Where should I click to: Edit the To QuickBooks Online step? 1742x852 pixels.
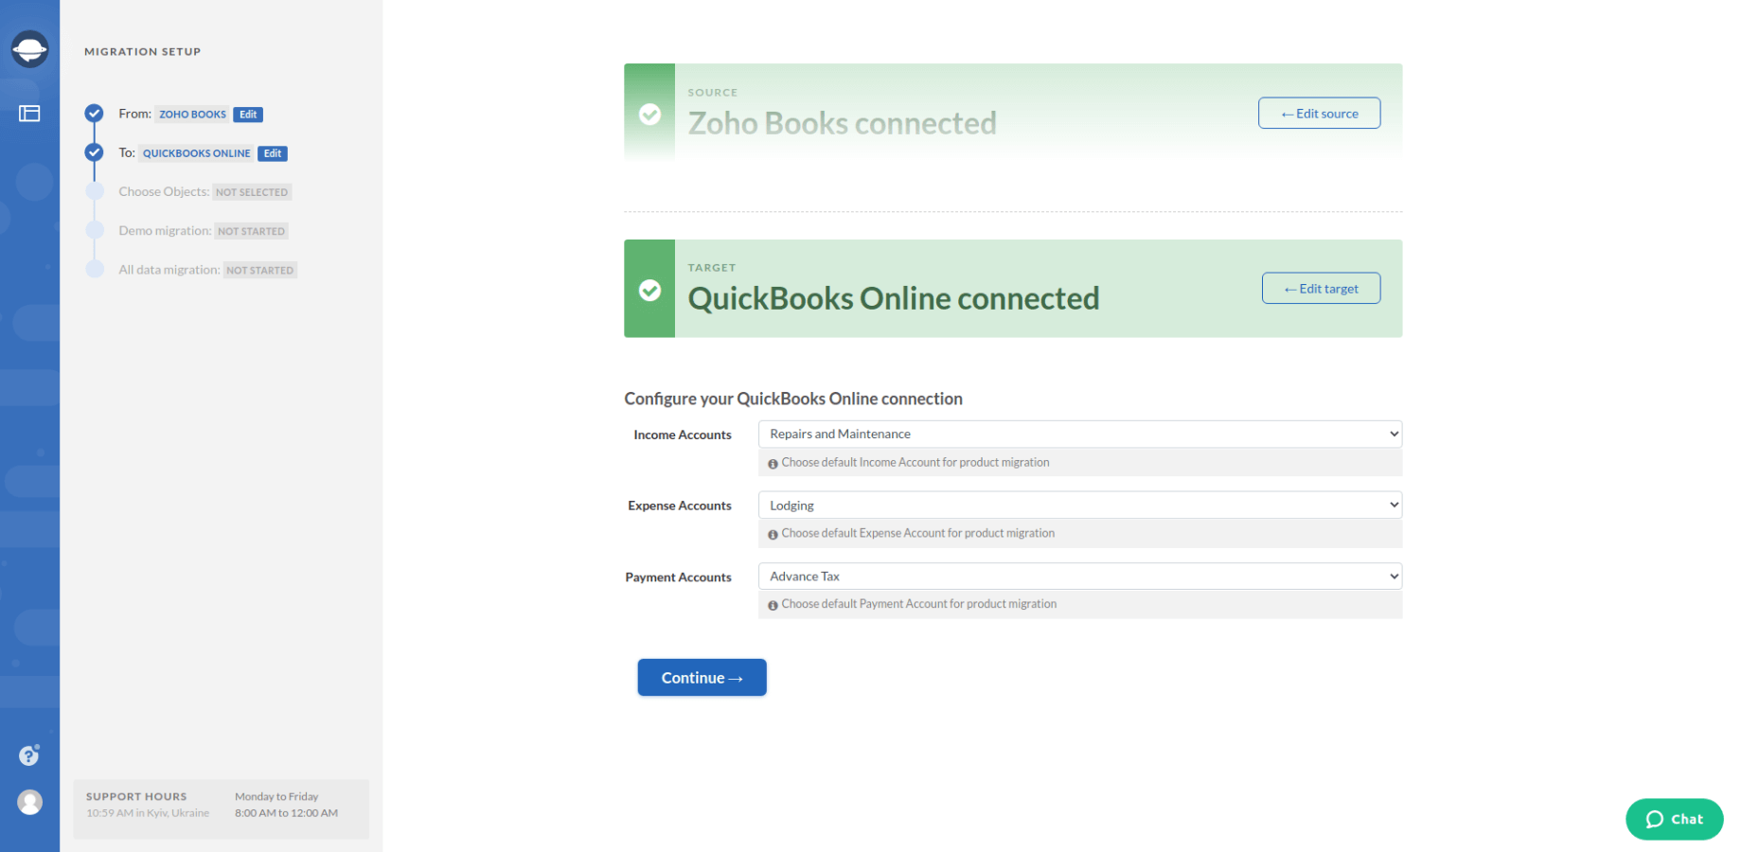273,153
